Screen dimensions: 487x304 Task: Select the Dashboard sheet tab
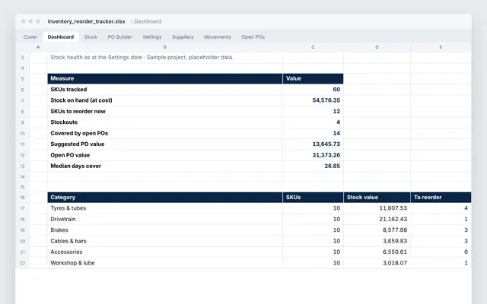tap(61, 37)
